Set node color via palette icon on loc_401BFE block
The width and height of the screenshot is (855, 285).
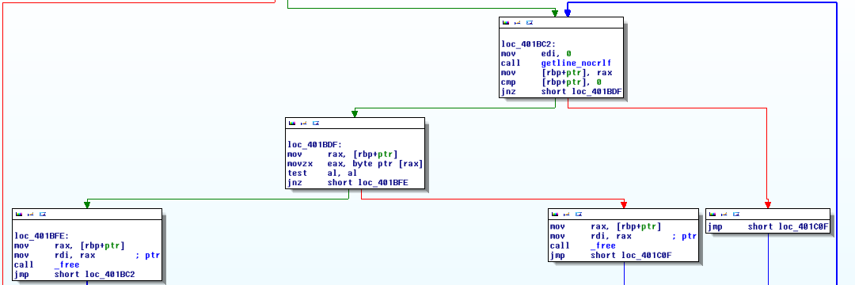click(18, 215)
